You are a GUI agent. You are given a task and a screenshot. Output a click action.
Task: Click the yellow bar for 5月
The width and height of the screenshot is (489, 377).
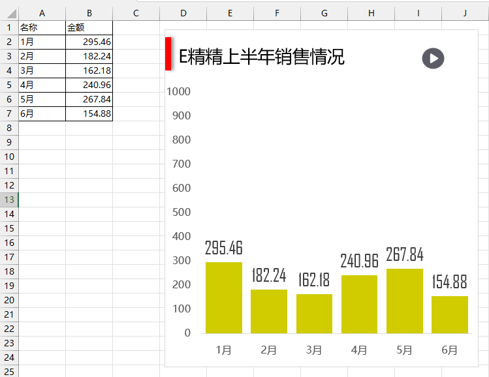404,301
